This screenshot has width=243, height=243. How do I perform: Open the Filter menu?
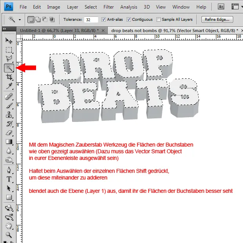tap(109, 7)
